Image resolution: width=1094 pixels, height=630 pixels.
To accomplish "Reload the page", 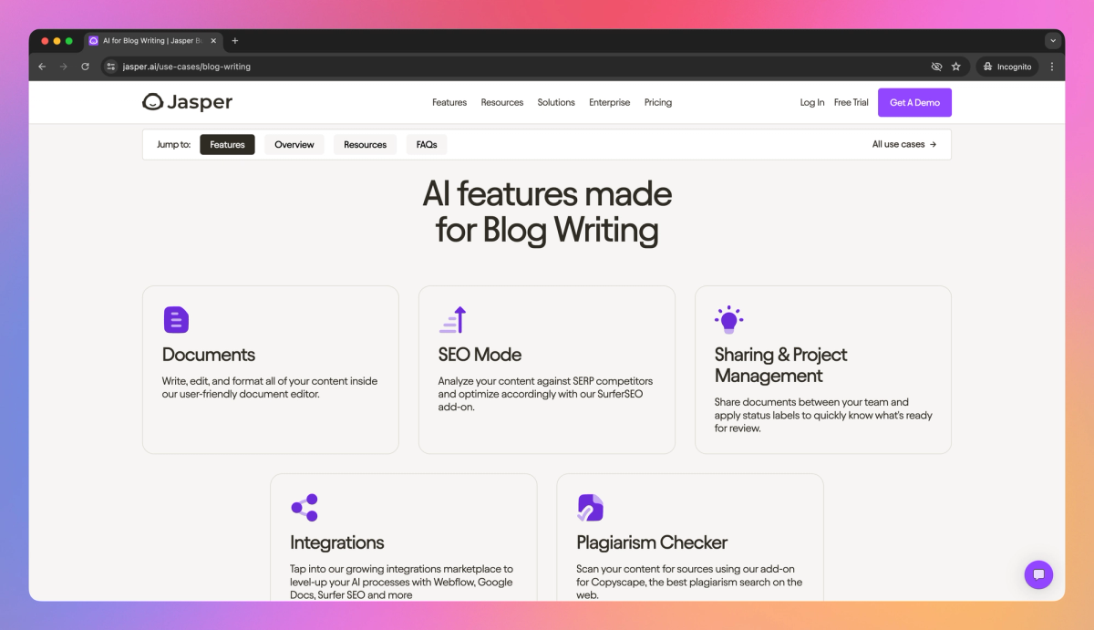I will coord(86,67).
